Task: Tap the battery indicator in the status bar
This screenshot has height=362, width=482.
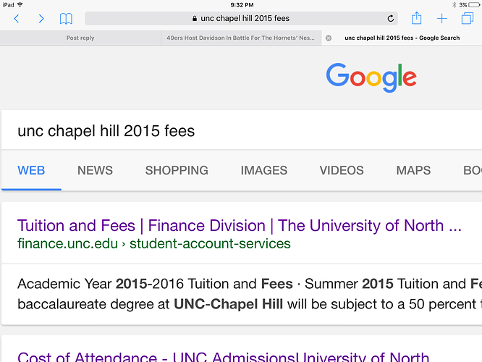Action: click(x=473, y=4)
